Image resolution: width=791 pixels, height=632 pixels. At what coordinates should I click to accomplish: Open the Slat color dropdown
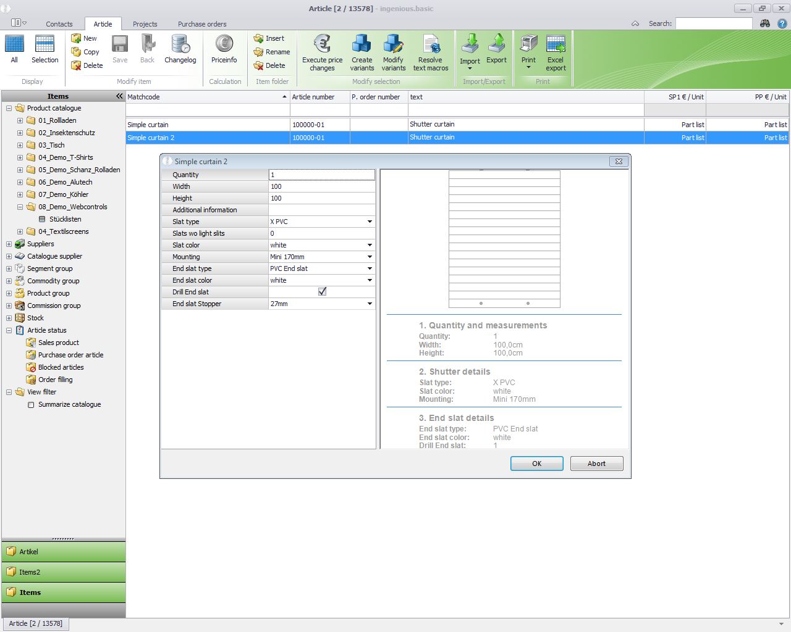click(x=370, y=245)
